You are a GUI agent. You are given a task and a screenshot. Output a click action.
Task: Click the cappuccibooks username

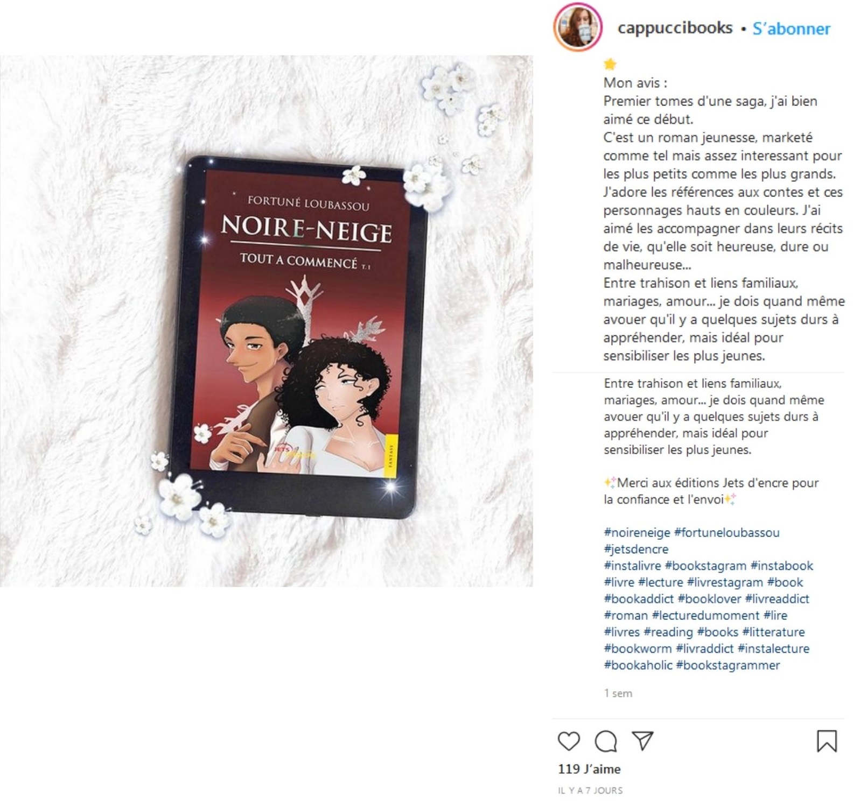[675, 28]
